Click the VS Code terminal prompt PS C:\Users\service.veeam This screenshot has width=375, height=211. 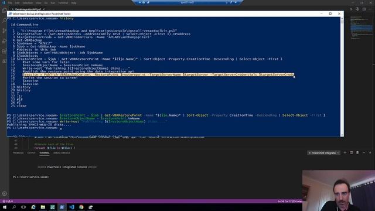click(x=31, y=177)
